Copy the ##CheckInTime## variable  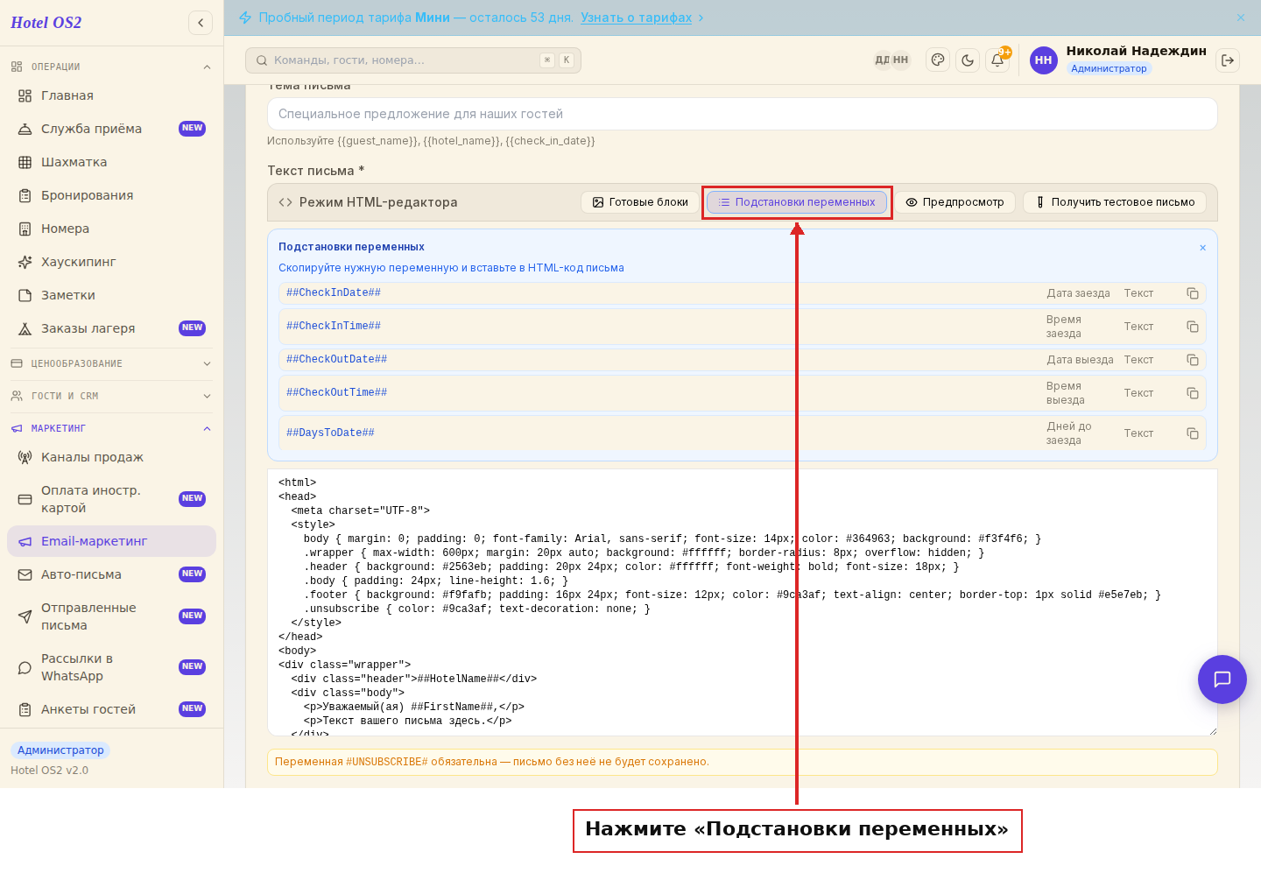click(x=1193, y=327)
